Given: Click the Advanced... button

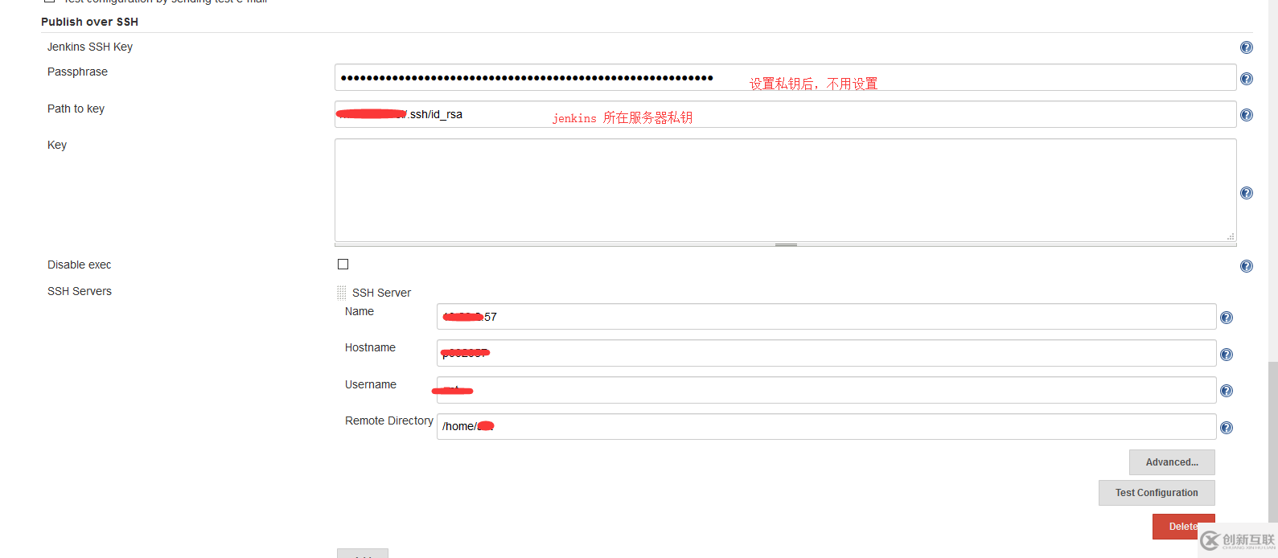Looking at the screenshot, I should tap(1172, 462).
